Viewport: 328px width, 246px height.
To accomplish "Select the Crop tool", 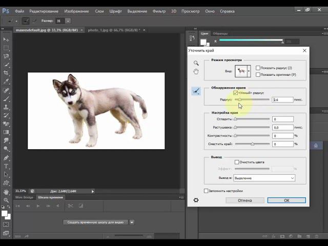I will tap(6, 73).
